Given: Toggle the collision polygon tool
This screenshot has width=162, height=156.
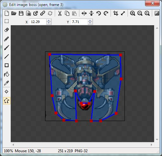Looking at the screenshot, I should (7, 101).
